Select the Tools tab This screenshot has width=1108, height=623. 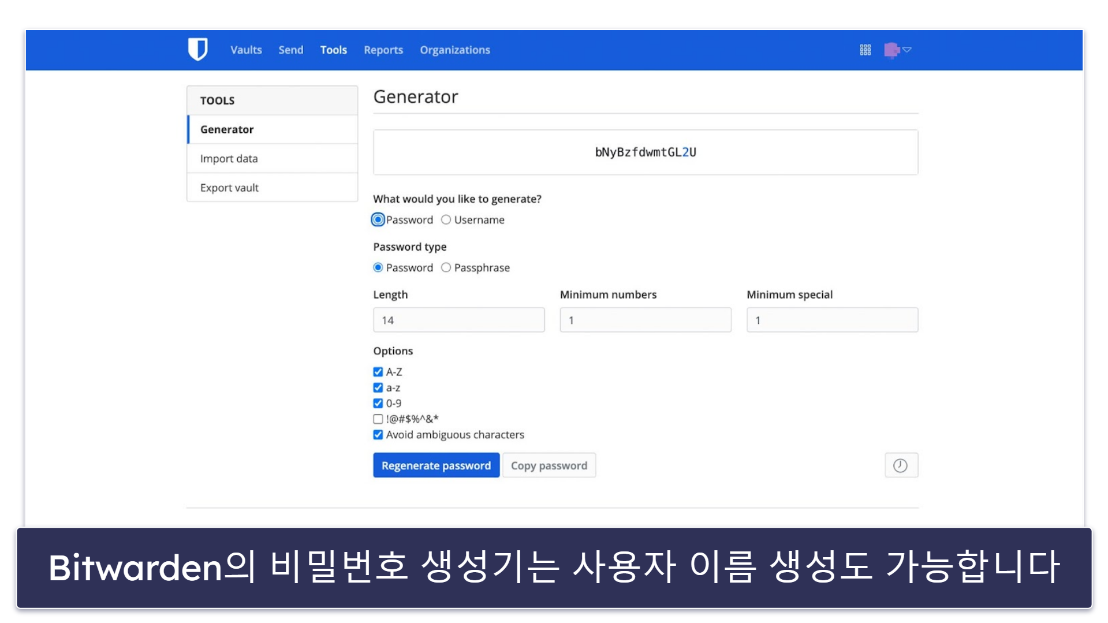tap(334, 50)
